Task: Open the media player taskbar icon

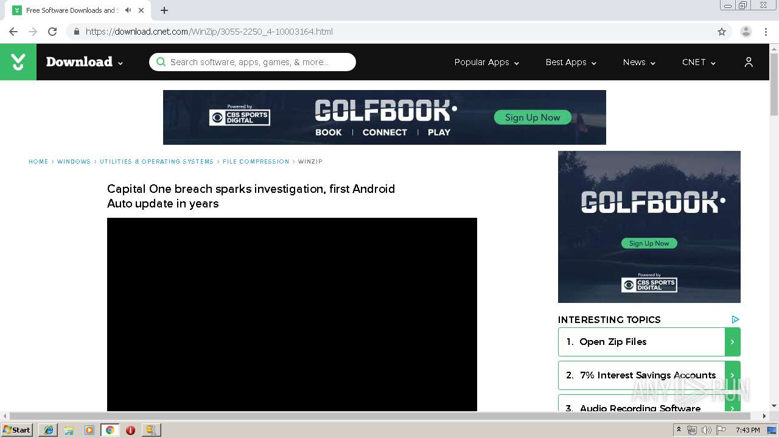Action: tap(89, 430)
